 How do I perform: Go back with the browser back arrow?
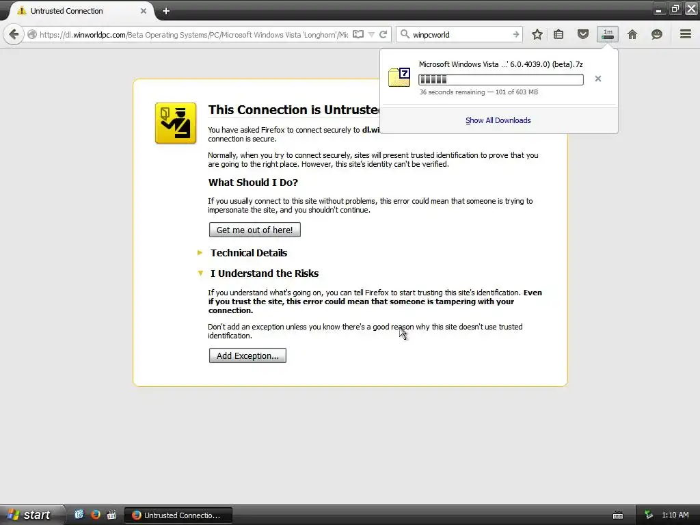(x=14, y=34)
